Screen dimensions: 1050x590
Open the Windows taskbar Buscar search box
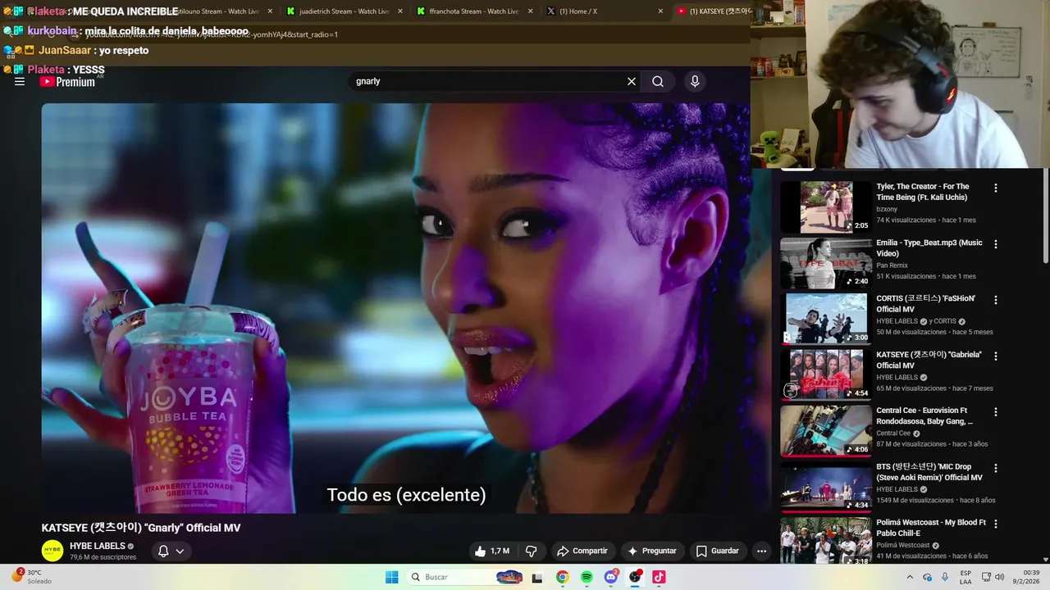pyautogui.click(x=466, y=577)
